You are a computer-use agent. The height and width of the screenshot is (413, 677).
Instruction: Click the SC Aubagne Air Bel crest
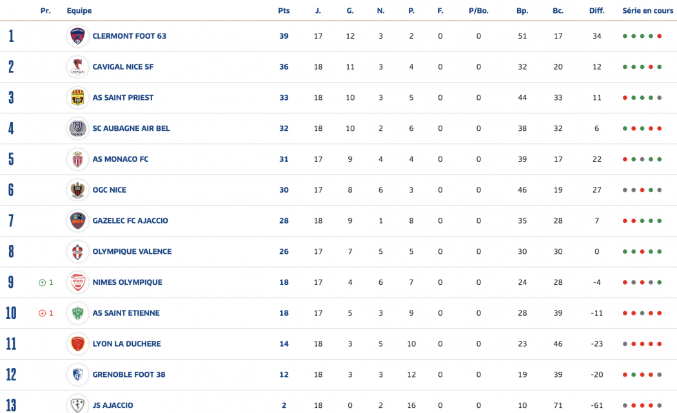(x=77, y=128)
